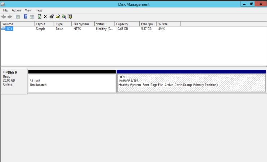Click the Simple layout cell
Screen dimensions: 267x162
click(x=41, y=29)
